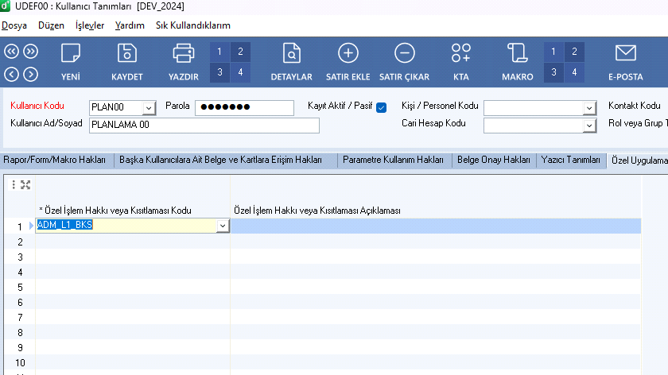668x375 pixels.
Task: Switch to Yazıcı Tanımları tab
Action: pyautogui.click(x=570, y=160)
